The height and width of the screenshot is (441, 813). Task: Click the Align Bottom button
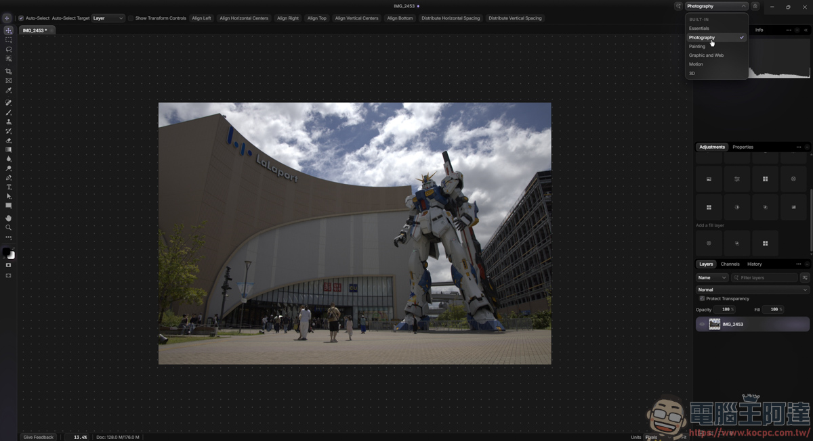pos(400,18)
